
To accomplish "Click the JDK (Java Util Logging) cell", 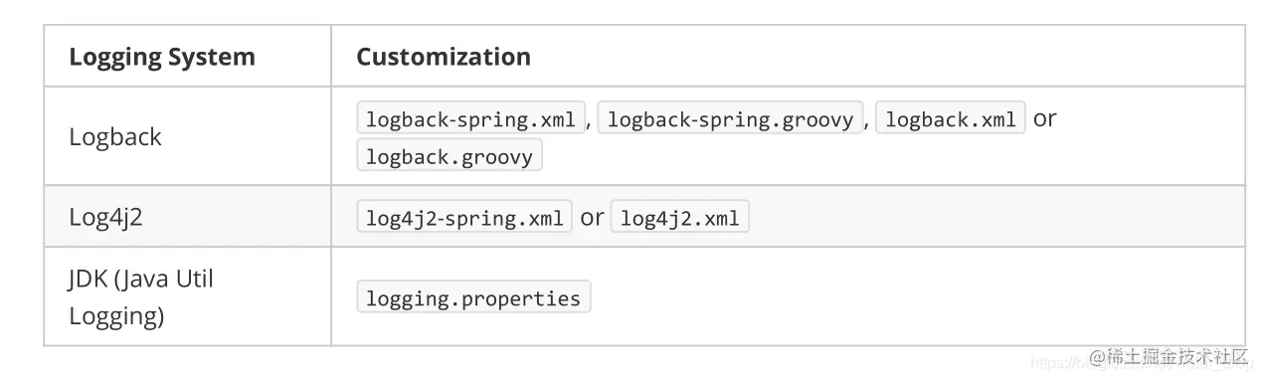I will point(187,297).
